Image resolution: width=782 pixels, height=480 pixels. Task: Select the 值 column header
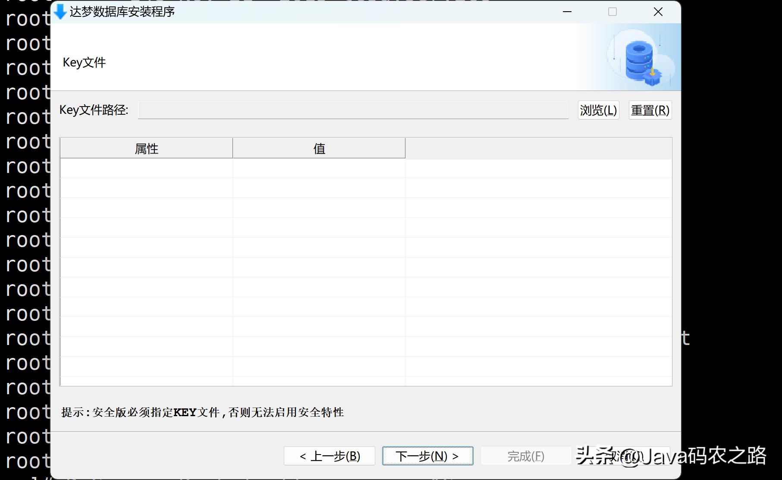click(x=319, y=148)
